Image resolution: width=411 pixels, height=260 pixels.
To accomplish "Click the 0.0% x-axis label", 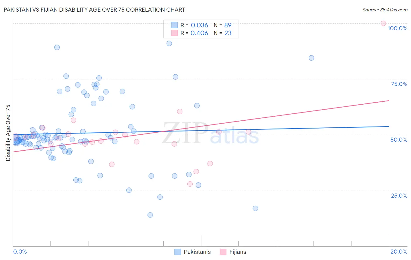I will coord(20,252).
